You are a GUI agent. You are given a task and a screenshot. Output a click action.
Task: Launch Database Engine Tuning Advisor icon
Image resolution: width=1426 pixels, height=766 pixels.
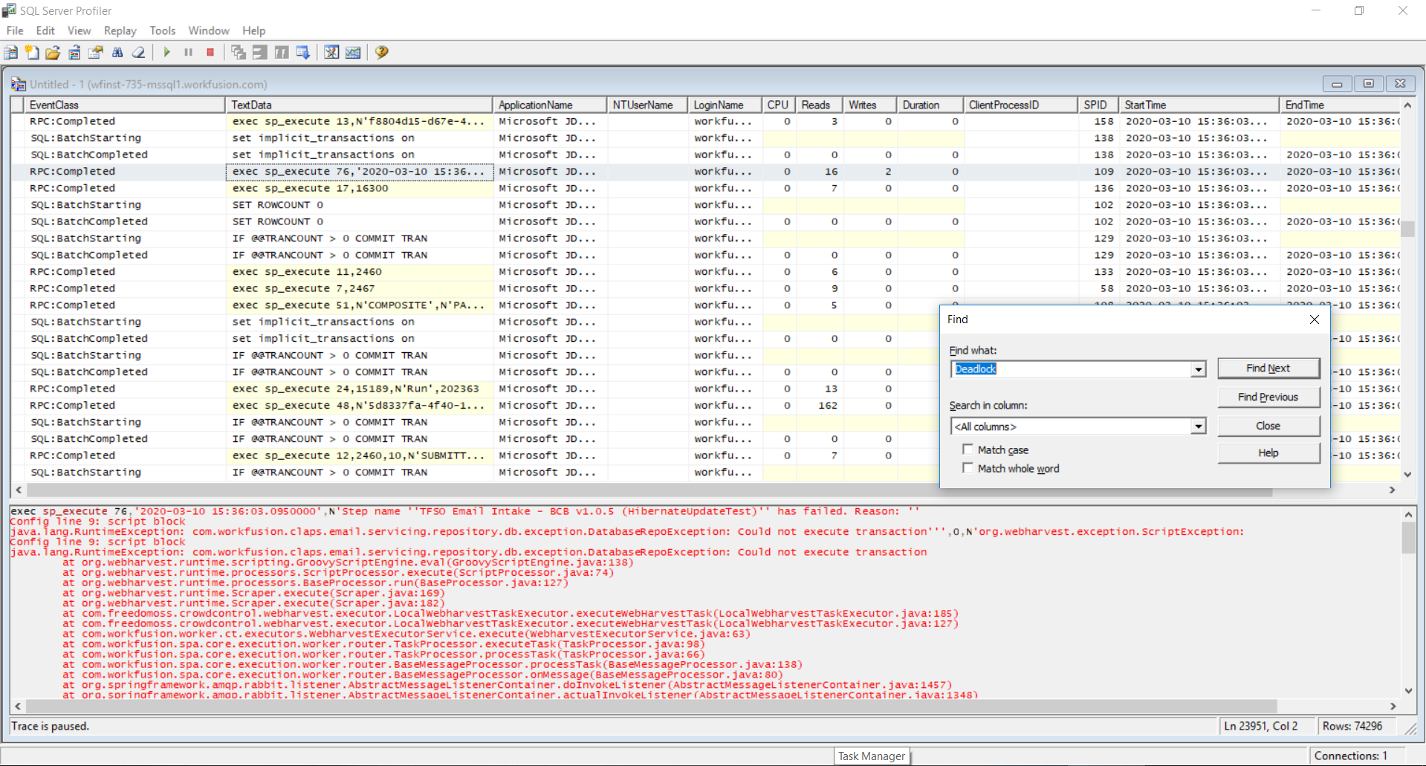[x=331, y=53]
